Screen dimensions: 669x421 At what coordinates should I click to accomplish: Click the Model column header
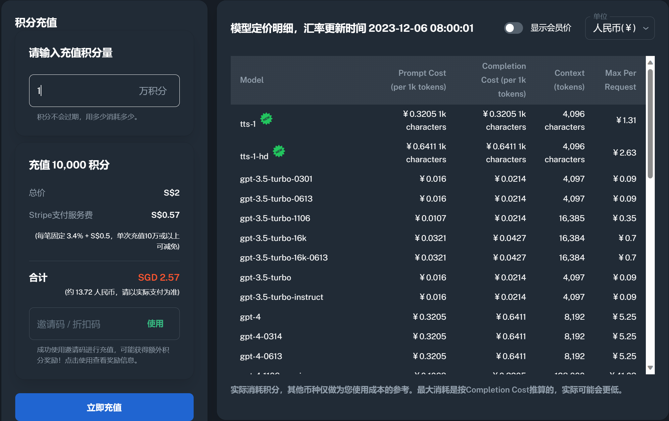coord(252,80)
